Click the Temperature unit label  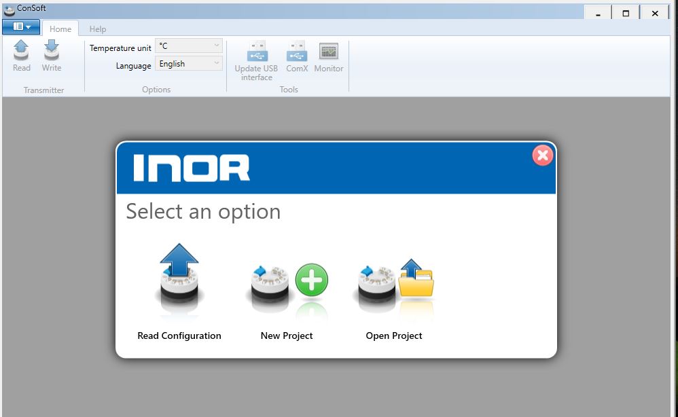pos(120,48)
